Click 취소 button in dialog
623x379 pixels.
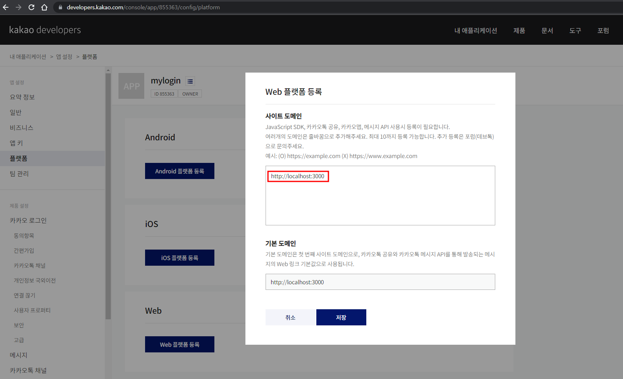tap(291, 317)
